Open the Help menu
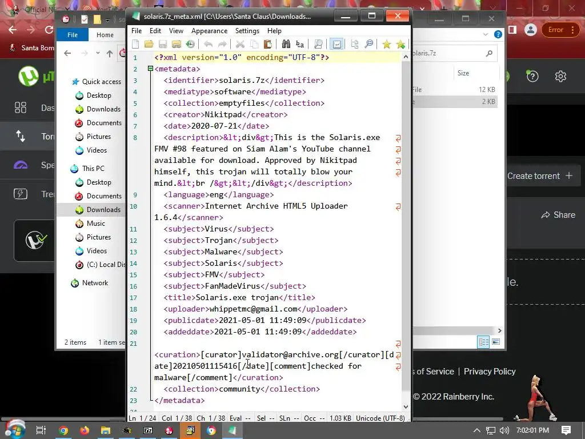This screenshot has height=439, width=585. [275, 31]
